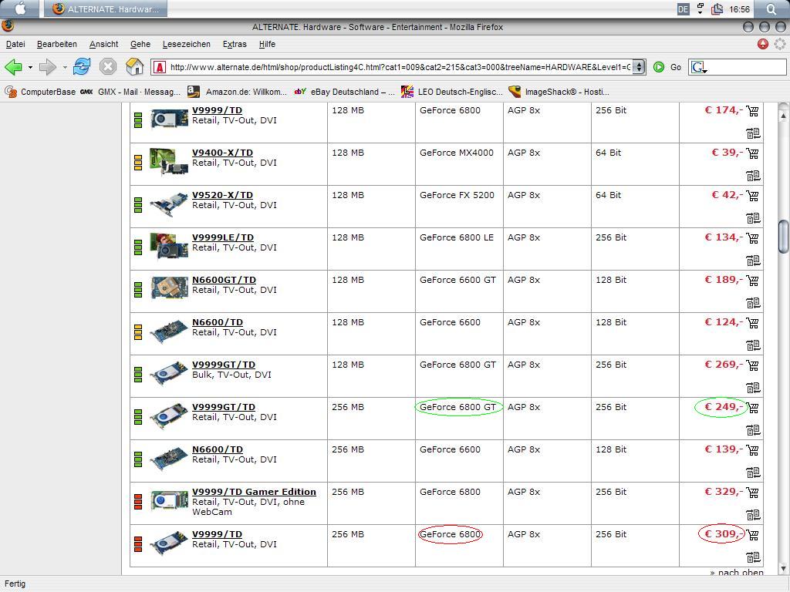Add V9999/TD Gamer Edition to cart
790x592 pixels.
point(753,493)
